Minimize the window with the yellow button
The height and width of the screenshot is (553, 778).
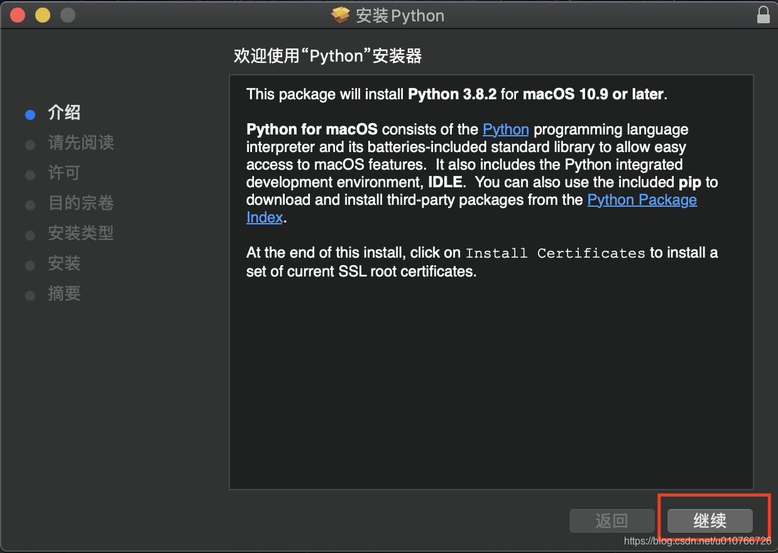pos(42,15)
